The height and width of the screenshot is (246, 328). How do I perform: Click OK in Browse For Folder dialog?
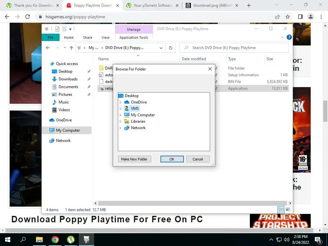(x=172, y=159)
